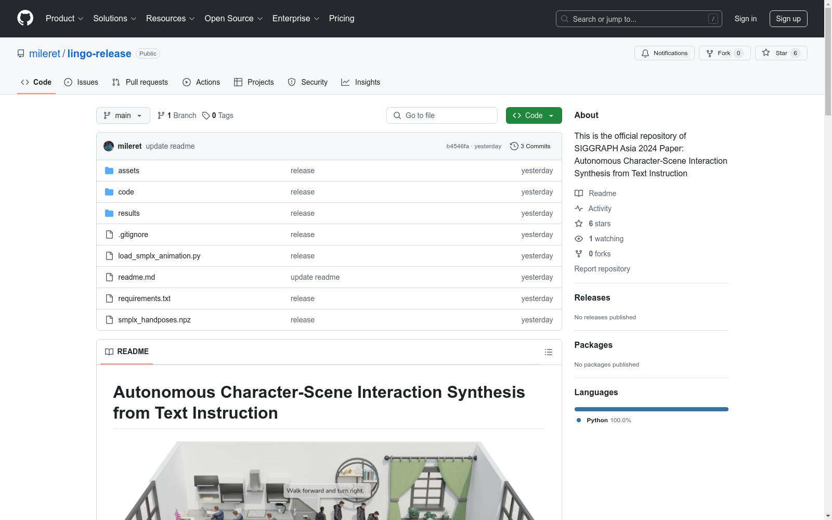Open the lingo-release repository link
This screenshot has height=520, width=832.
click(x=99, y=54)
